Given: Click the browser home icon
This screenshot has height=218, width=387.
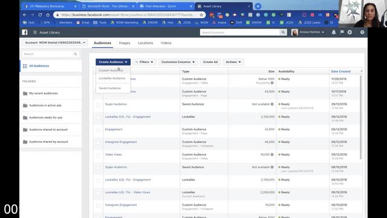Looking at the screenshot, I should pyautogui.click(x=48, y=15).
